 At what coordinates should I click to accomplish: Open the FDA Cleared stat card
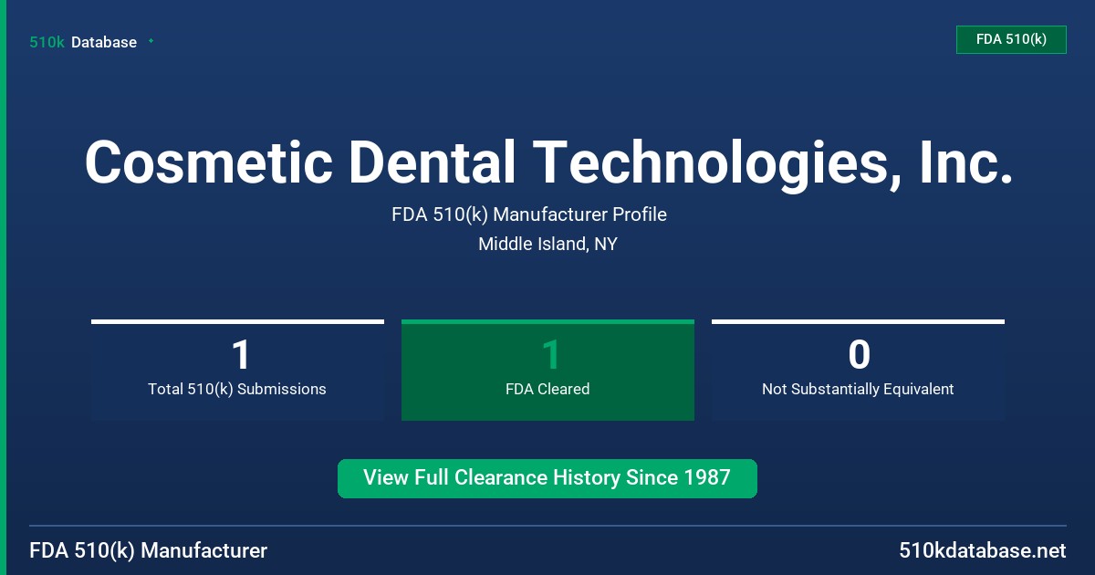pos(547,370)
